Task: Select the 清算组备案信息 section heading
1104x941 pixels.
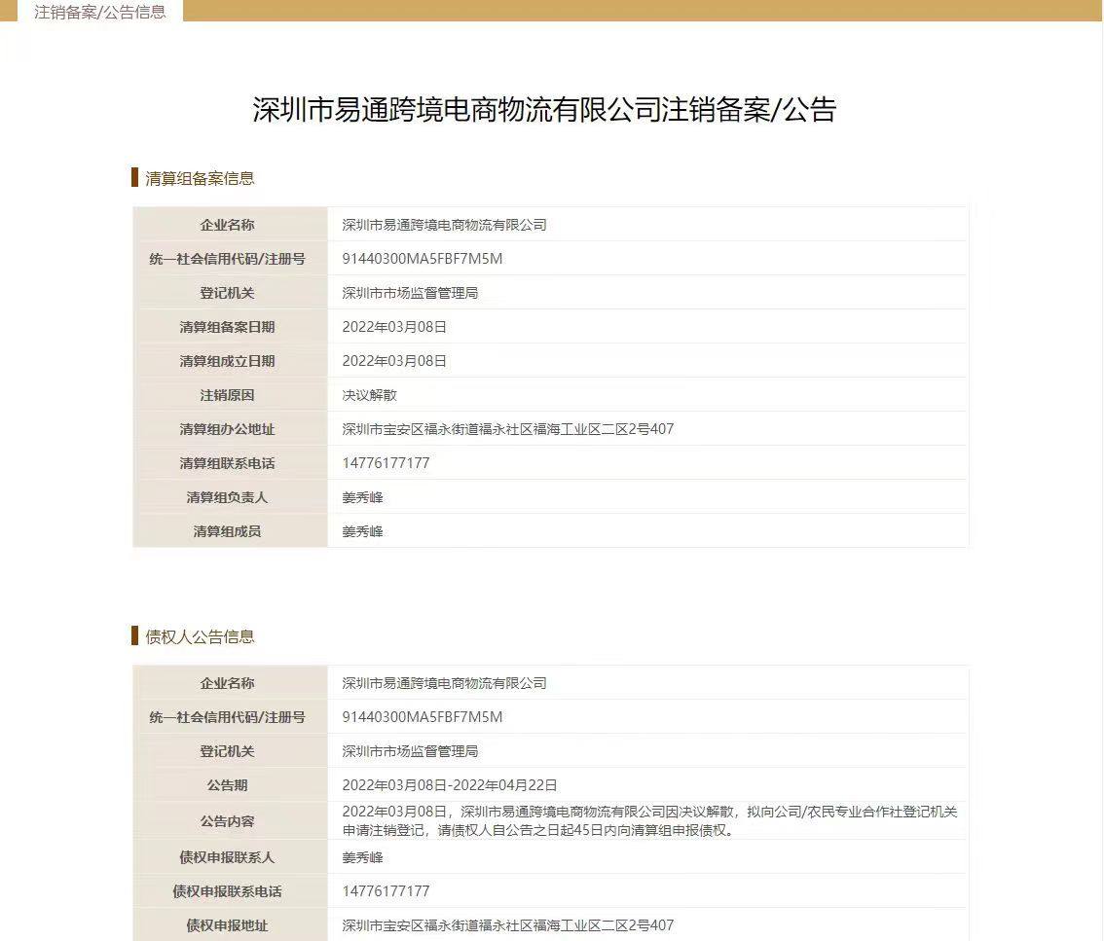Action: [x=200, y=178]
